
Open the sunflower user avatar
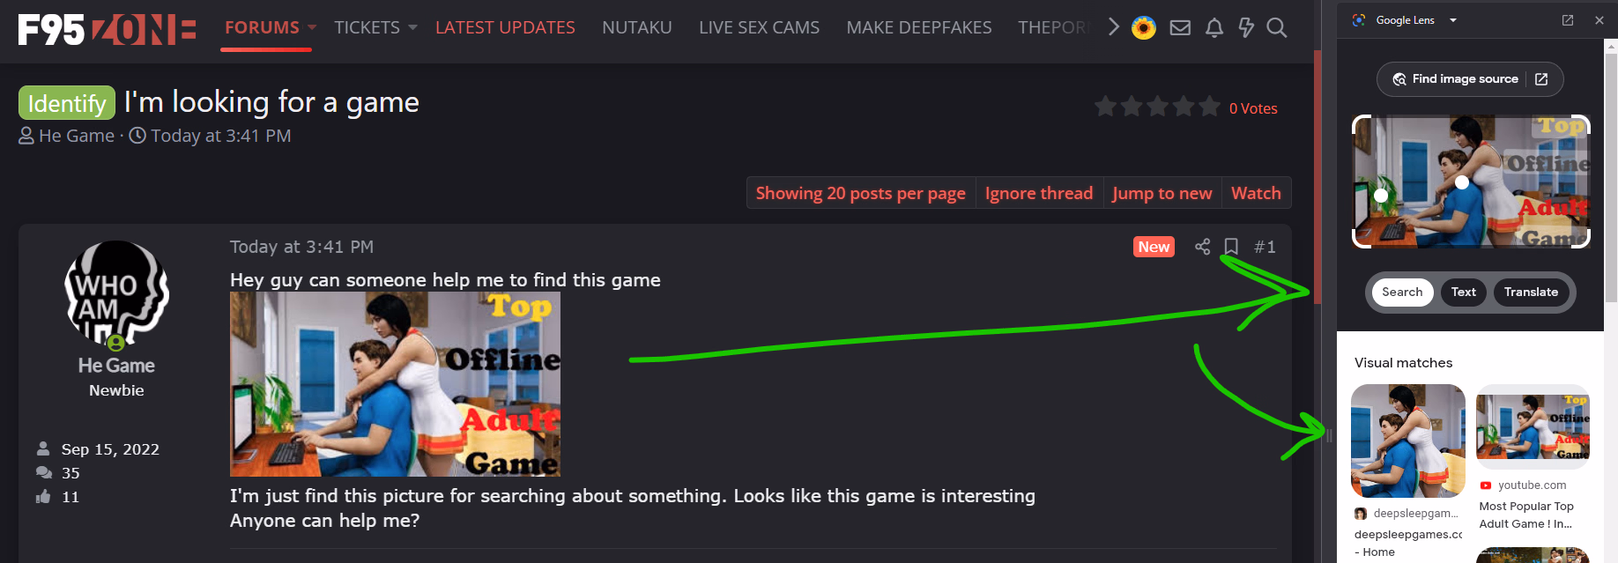pyautogui.click(x=1144, y=28)
